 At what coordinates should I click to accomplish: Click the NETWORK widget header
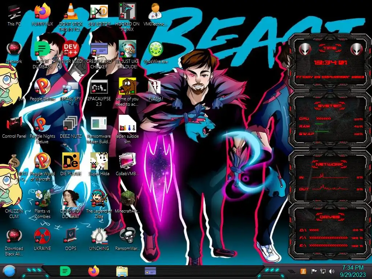point(330,164)
